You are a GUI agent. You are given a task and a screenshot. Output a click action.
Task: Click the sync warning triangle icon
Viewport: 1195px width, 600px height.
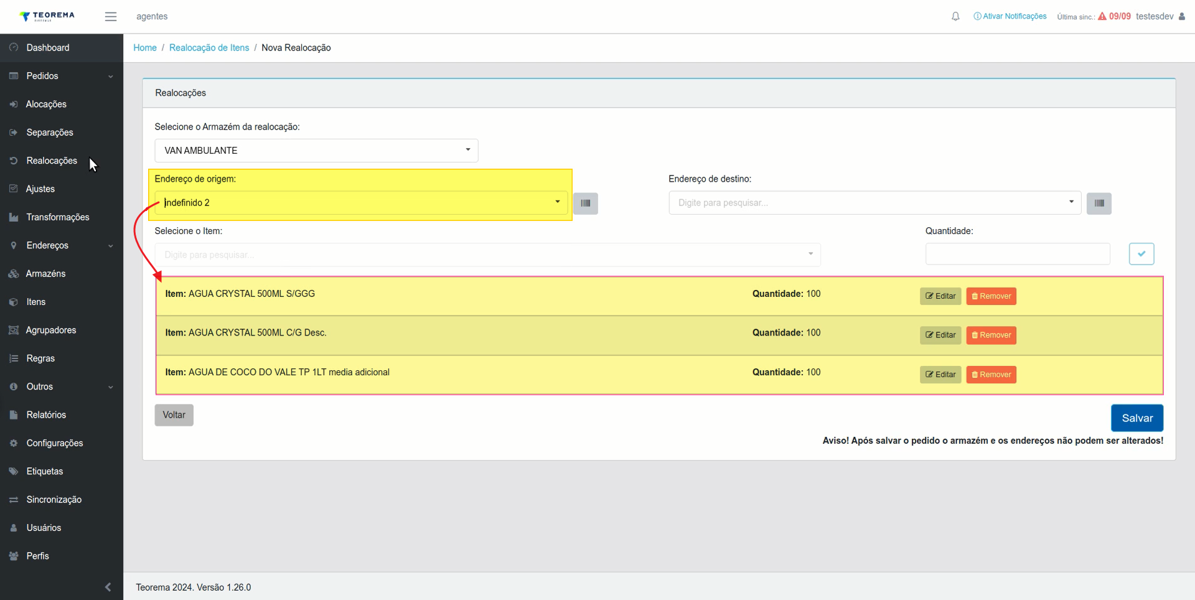1102,16
